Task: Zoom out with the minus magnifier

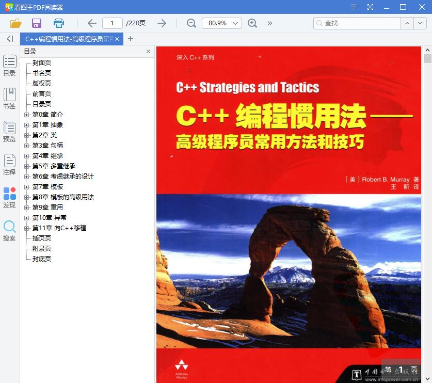Action: click(191, 23)
